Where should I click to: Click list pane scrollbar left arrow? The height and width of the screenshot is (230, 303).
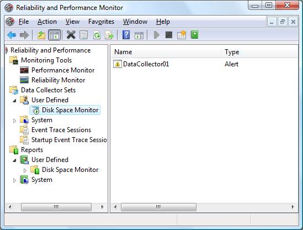point(115,207)
